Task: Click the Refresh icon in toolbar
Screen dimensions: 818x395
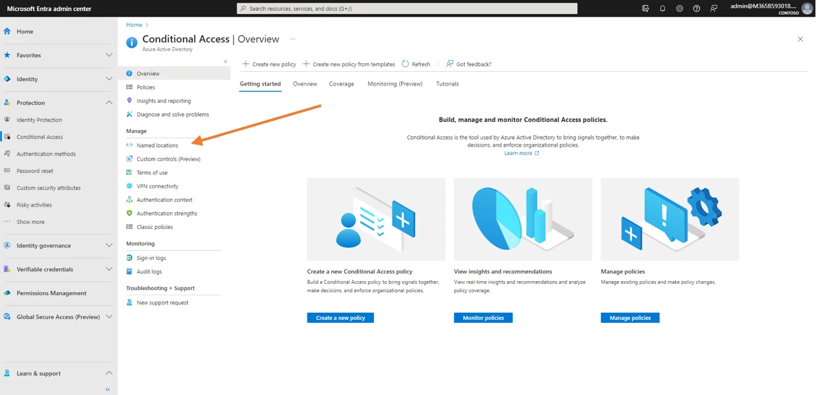Action: [x=405, y=64]
